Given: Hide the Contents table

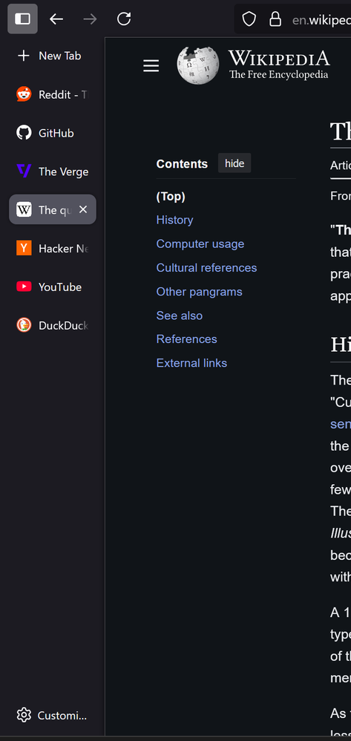Looking at the screenshot, I should click(234, 163).
